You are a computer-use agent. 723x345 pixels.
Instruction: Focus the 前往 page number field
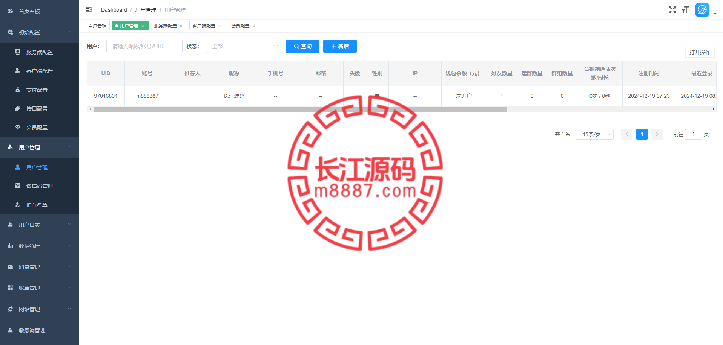pos(694,134)
